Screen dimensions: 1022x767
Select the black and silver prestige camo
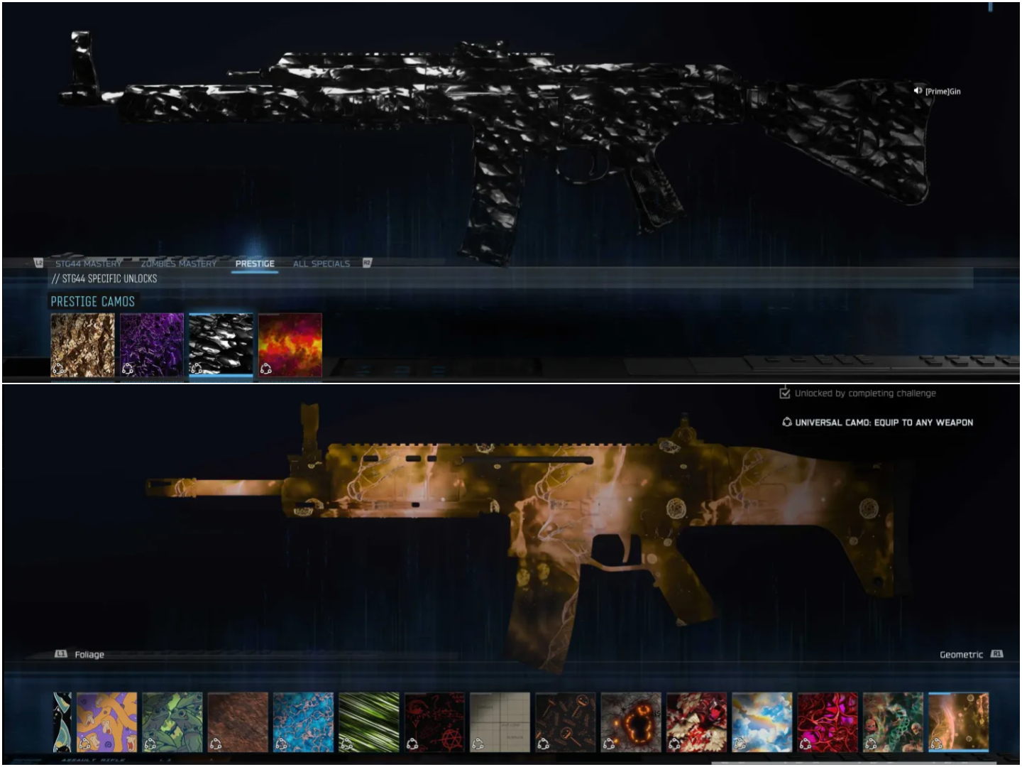(x=221, y=344)
